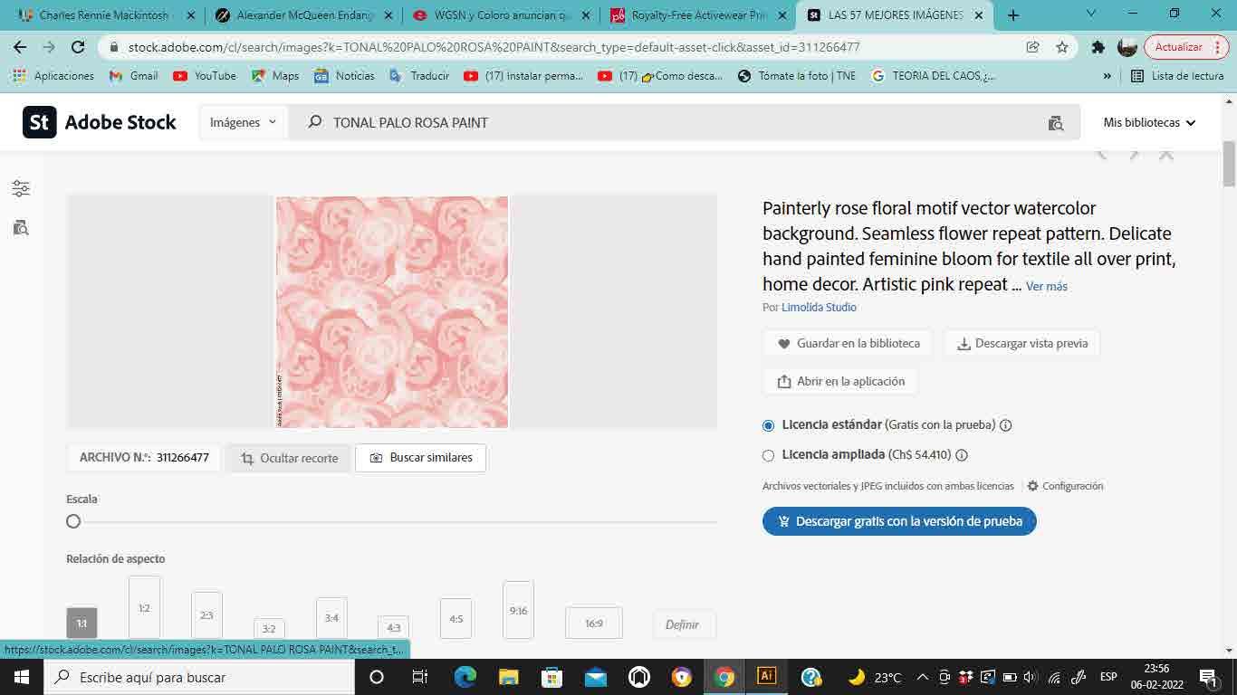This screenshot has width=1237, height=695.
Task: Reload the current page
Action: coord(78,47)
